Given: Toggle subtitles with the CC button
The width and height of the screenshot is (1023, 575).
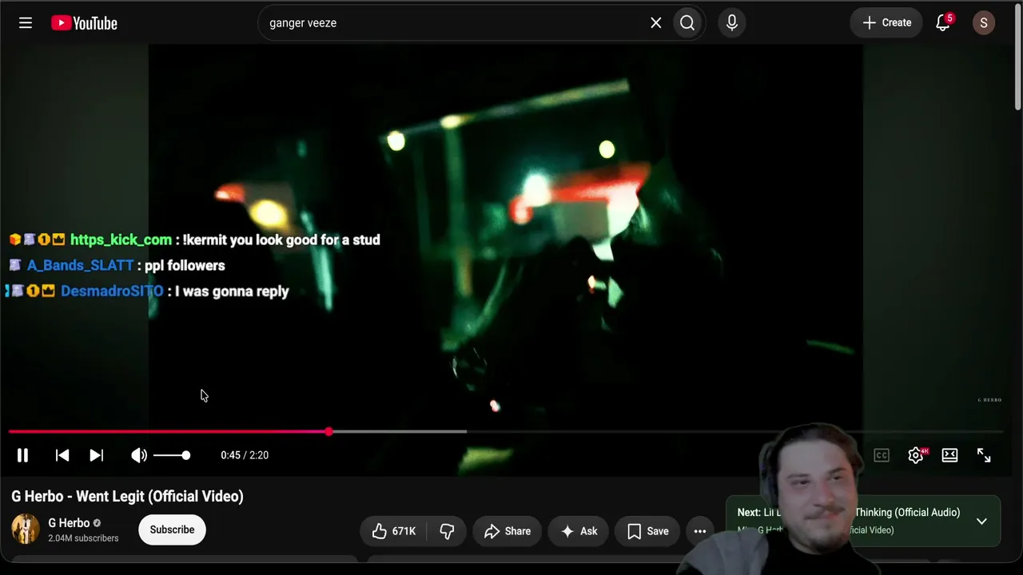Looking at the screenshot, I should [882, 455].
